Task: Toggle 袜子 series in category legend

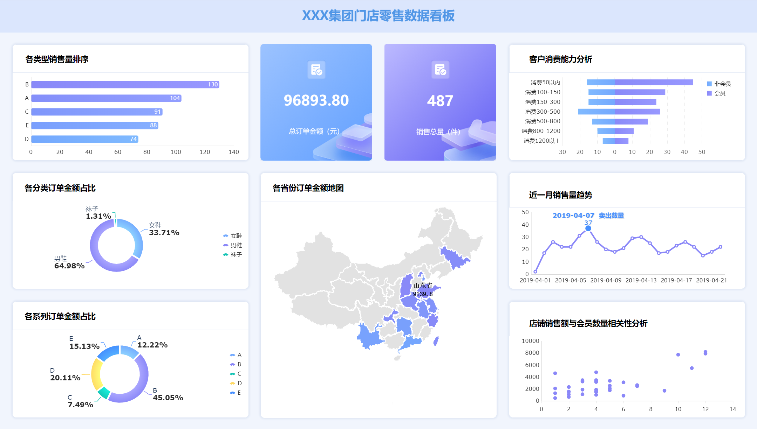Action: point(226,255)
